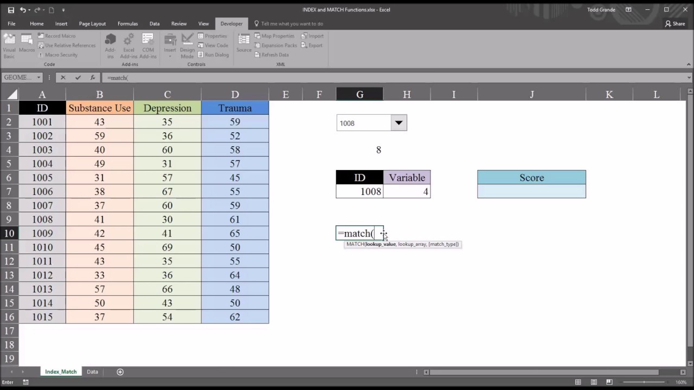
Task: Toggle Use Relative References
Action: coord(67,45)
